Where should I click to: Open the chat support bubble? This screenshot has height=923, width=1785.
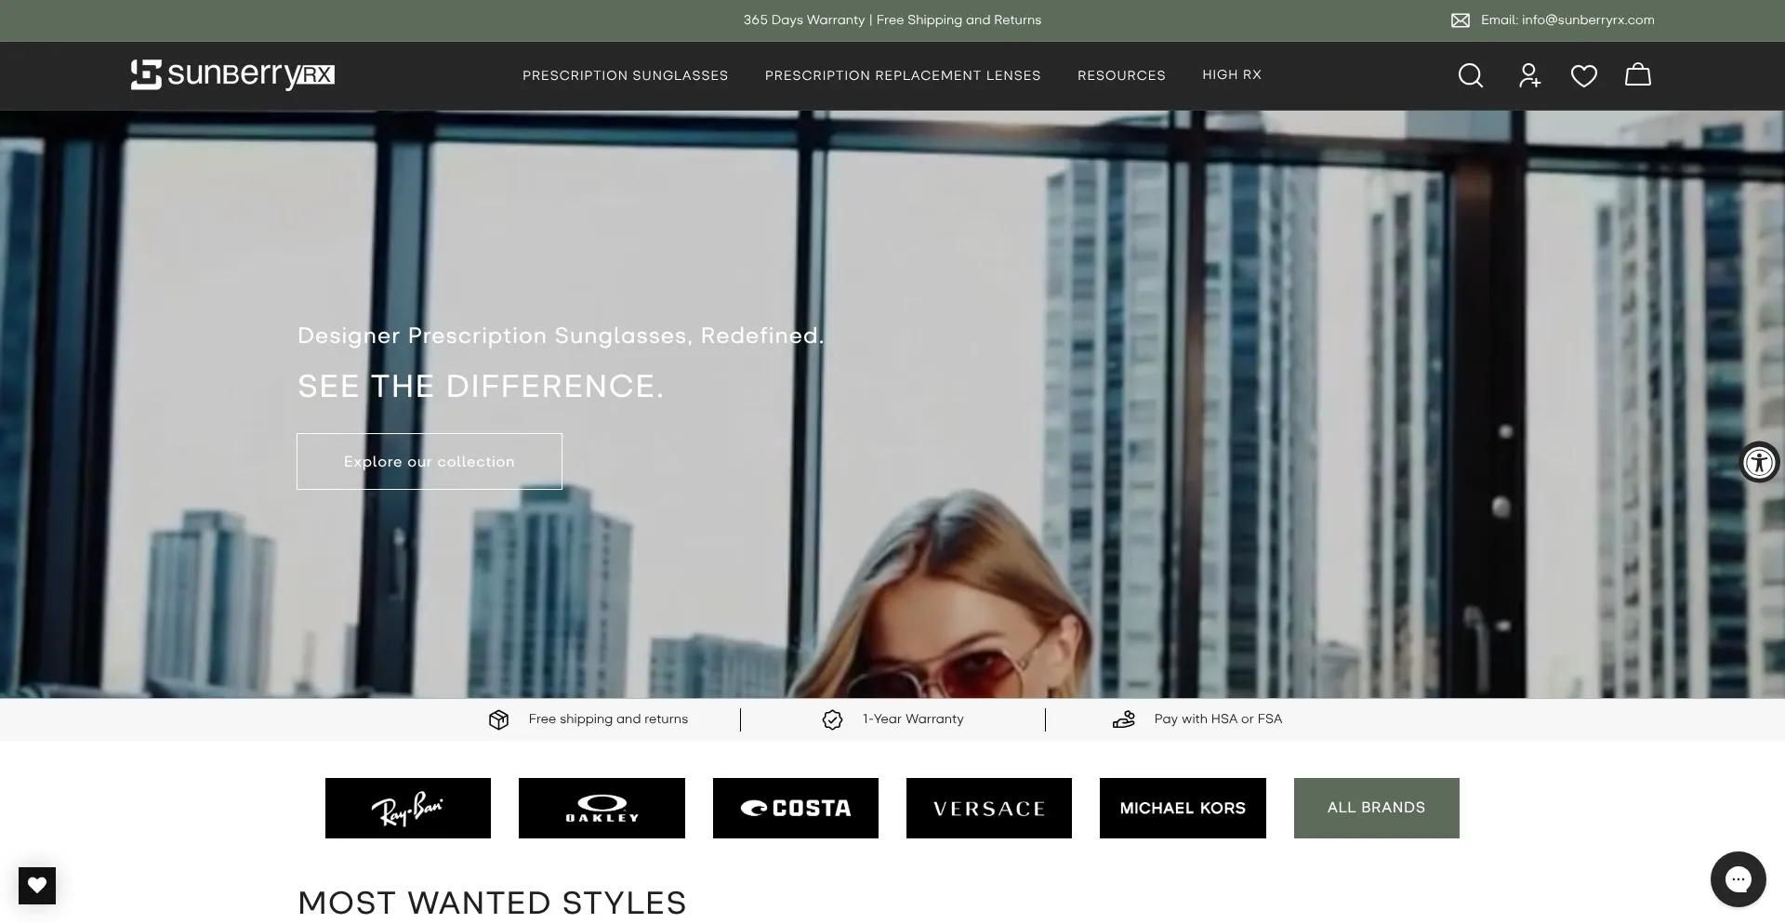1738,878
